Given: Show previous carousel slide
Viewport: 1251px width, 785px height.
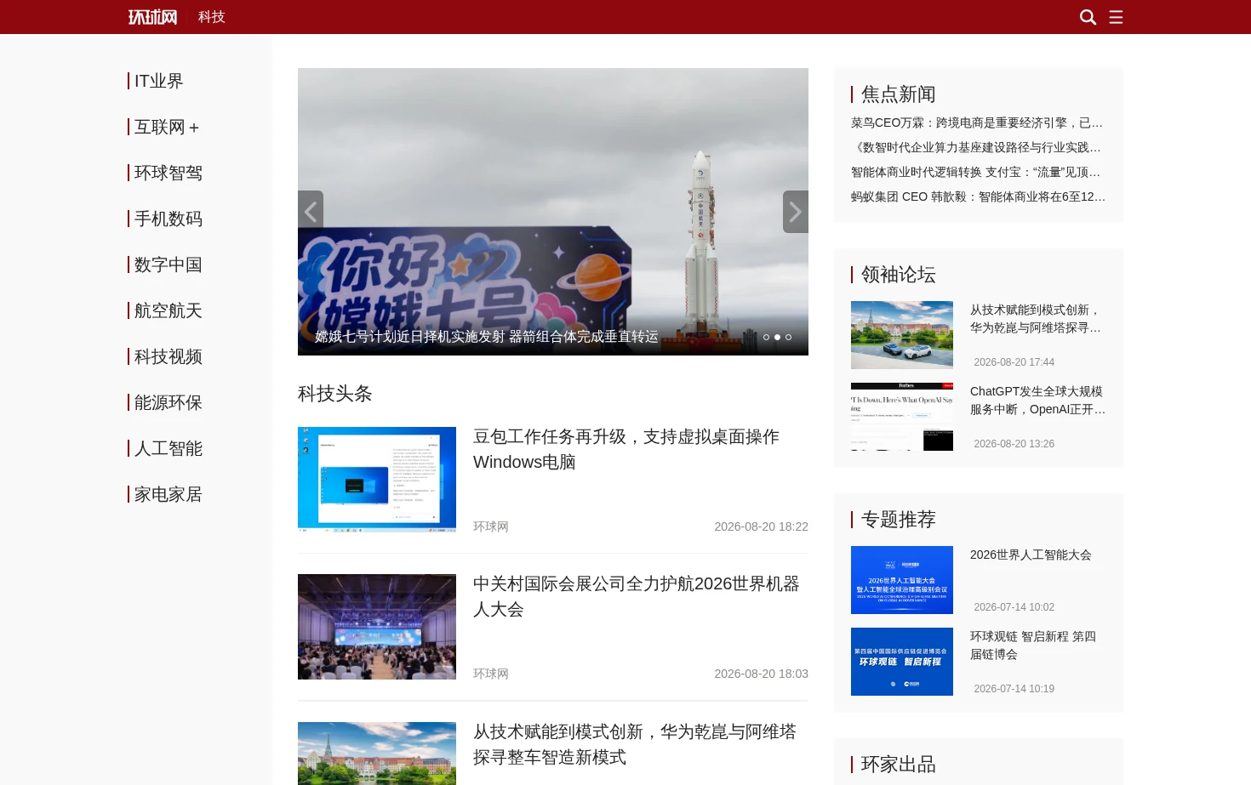Looking at the screenshot, I should [311, 212].
